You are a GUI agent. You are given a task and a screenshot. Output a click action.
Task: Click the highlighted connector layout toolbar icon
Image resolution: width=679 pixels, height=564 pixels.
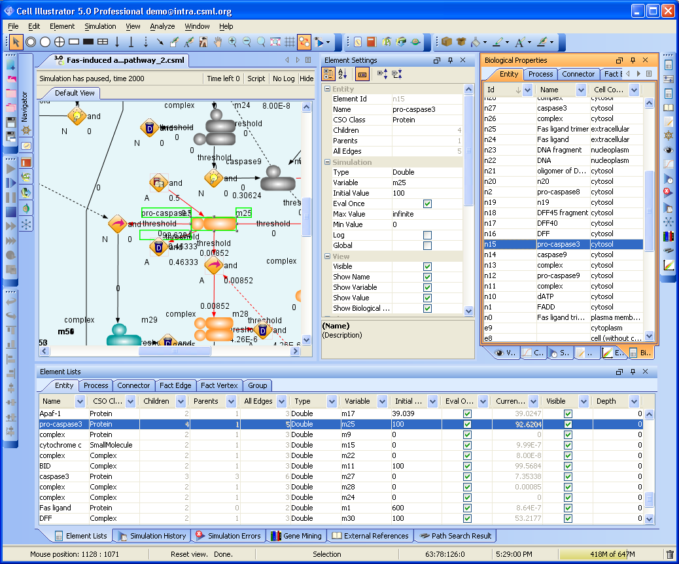click(x=304, y=42)
